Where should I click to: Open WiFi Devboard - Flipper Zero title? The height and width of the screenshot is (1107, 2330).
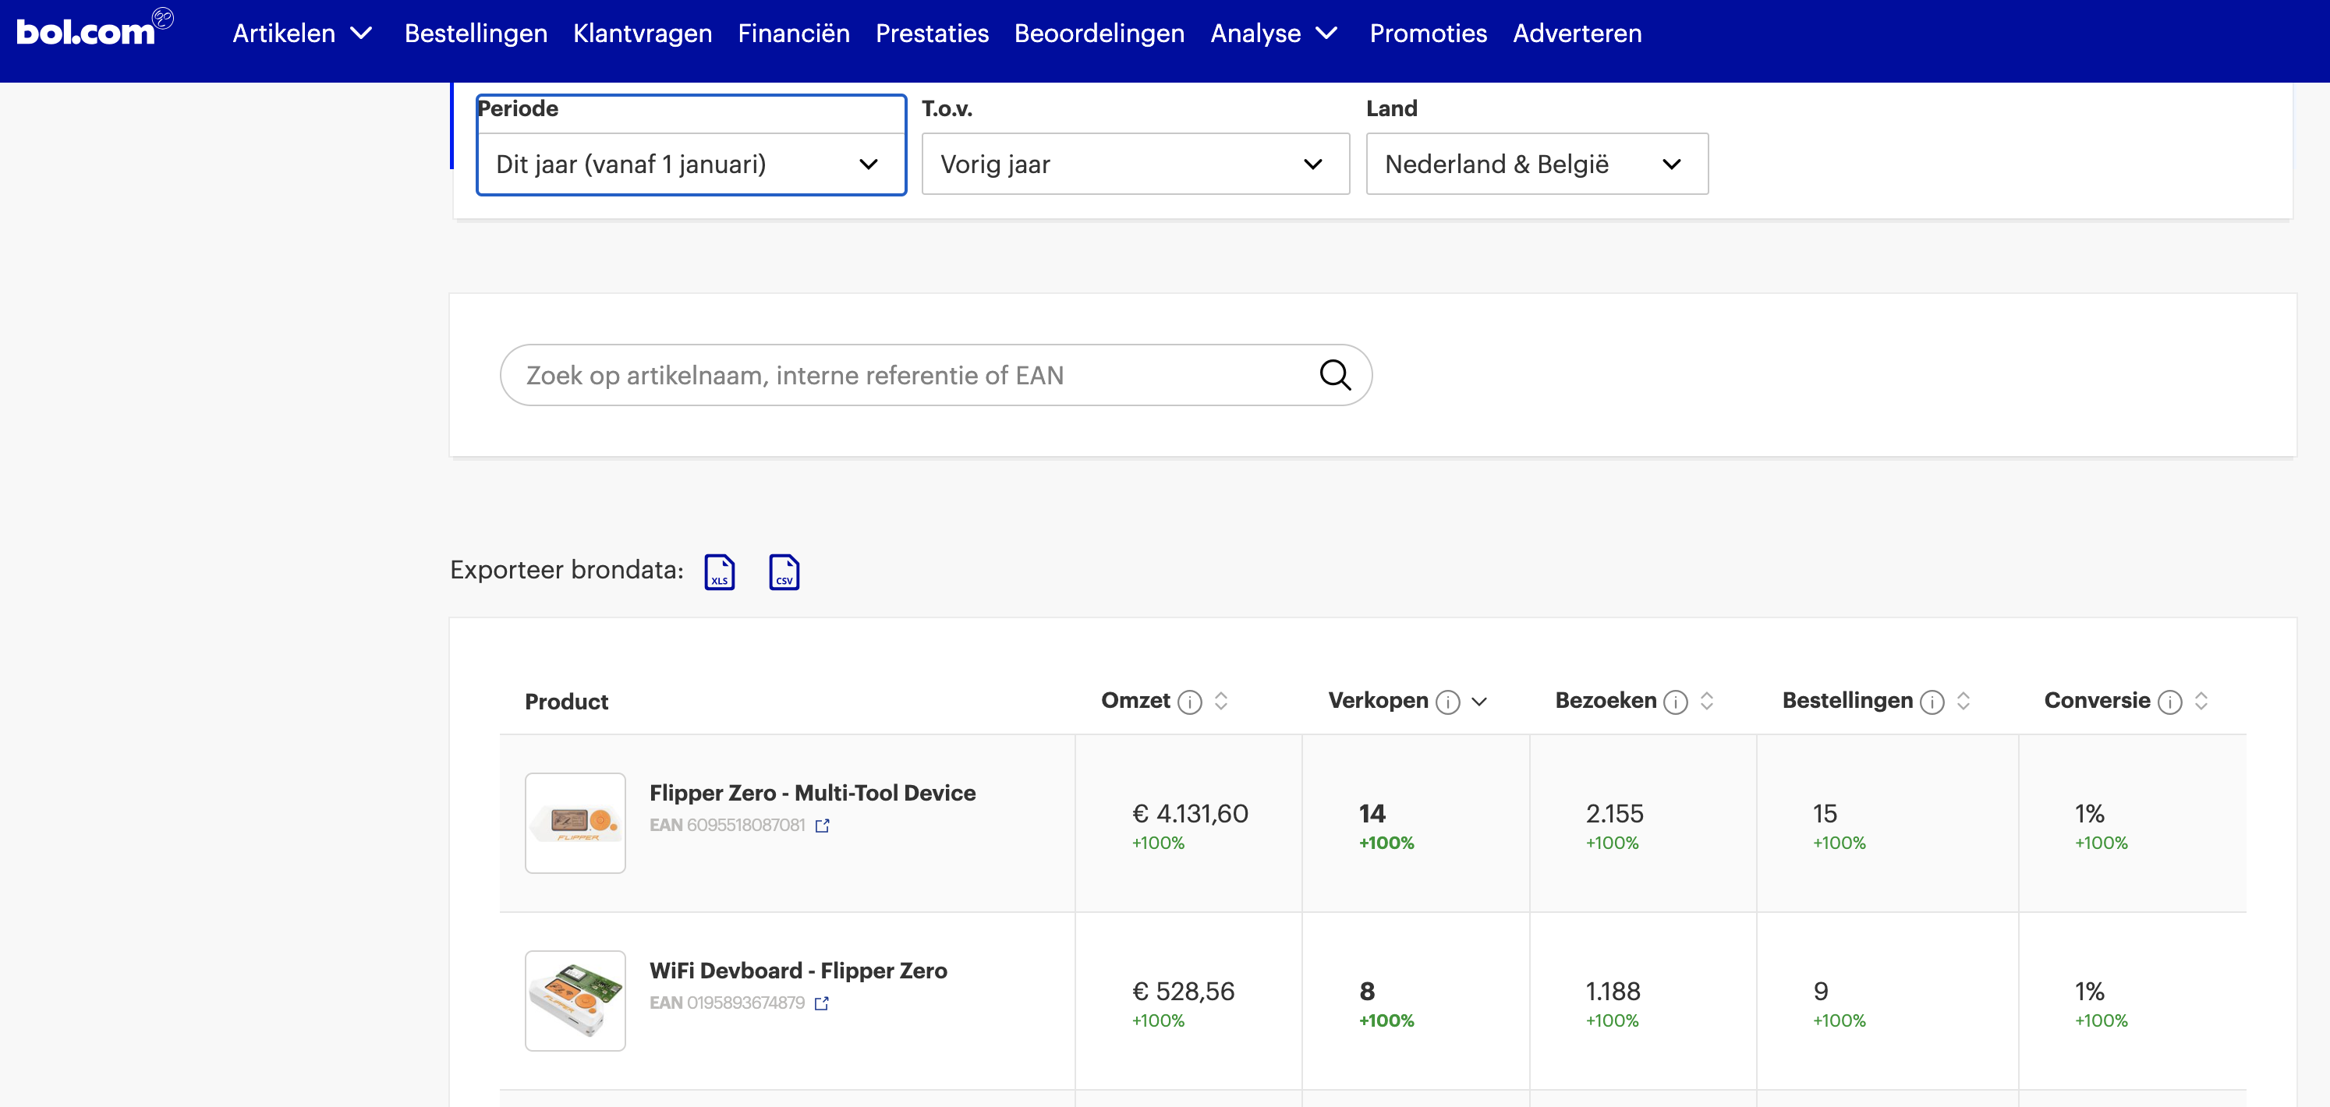point(798,971)
